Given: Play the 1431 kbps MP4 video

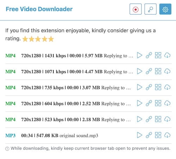Looking at the screenshot, I should point(139,55).
